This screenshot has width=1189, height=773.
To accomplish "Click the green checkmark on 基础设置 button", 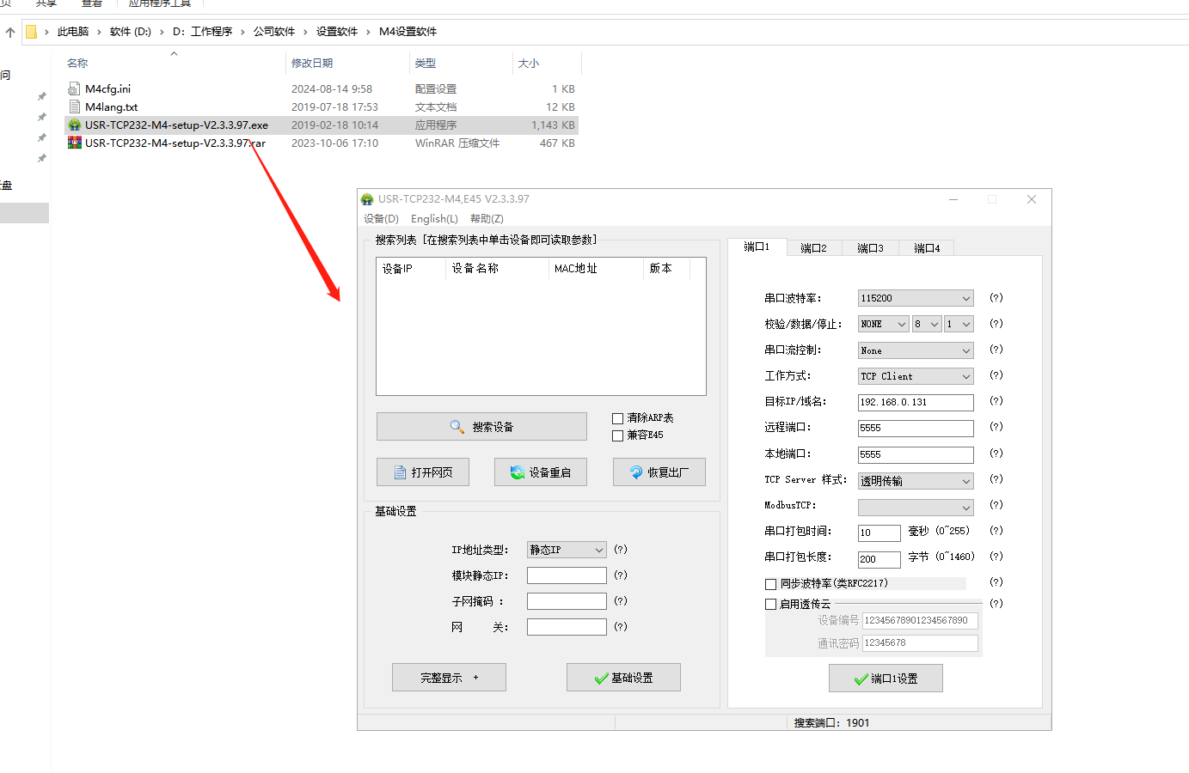I will pyautogui.click(x=601, y=679).
